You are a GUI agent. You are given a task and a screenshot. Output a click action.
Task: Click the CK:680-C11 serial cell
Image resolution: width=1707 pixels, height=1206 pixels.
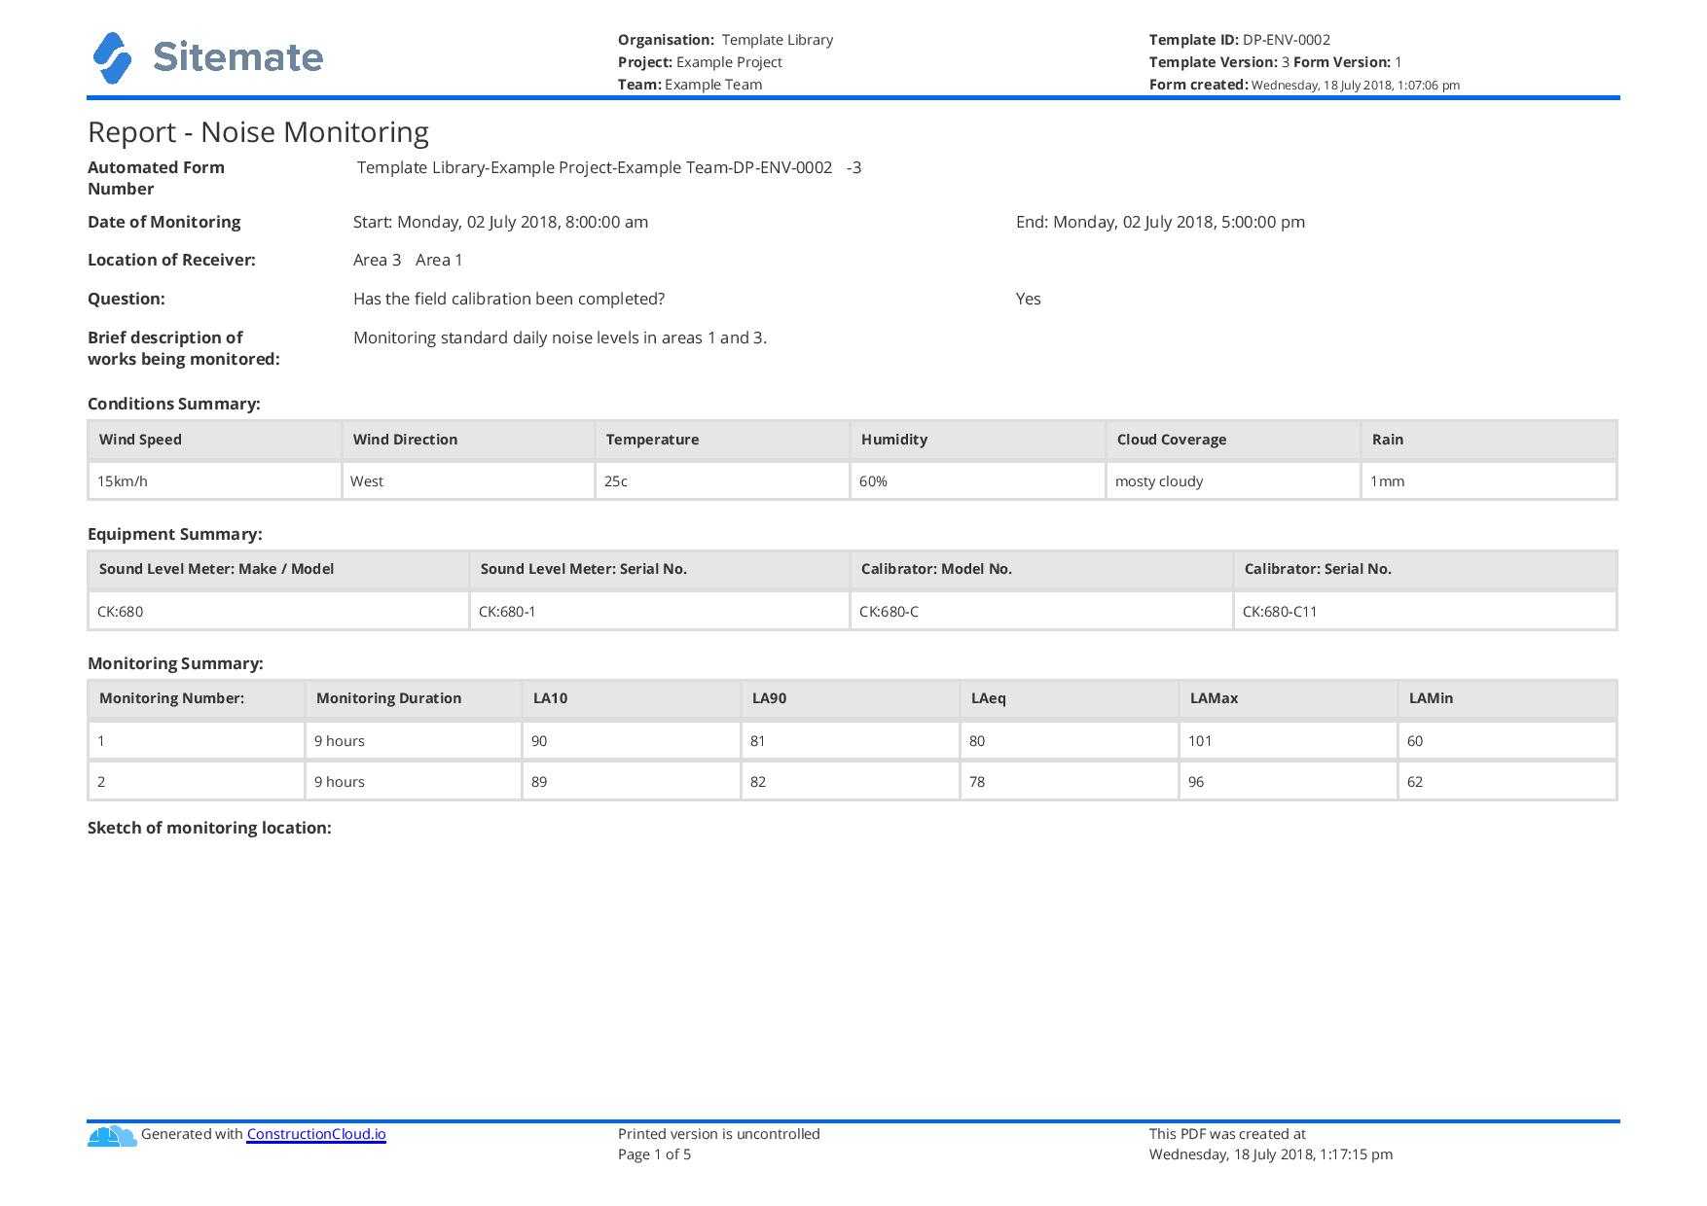tap(1279, 612)
